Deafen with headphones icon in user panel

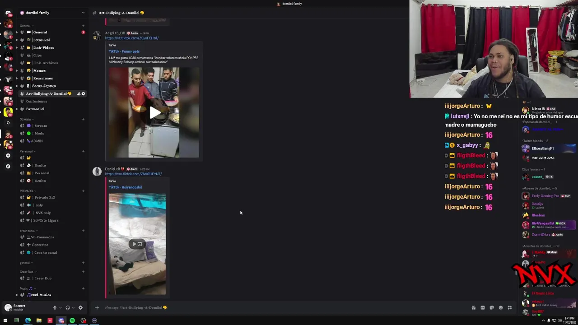pos(67,308)
